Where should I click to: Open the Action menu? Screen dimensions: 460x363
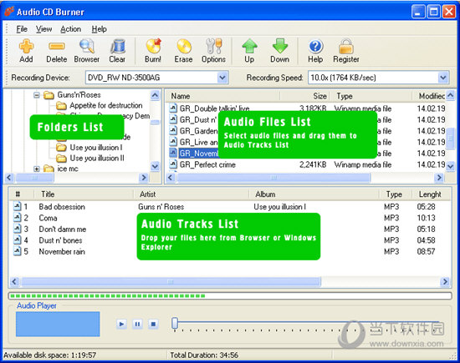(x=71, y=29)
